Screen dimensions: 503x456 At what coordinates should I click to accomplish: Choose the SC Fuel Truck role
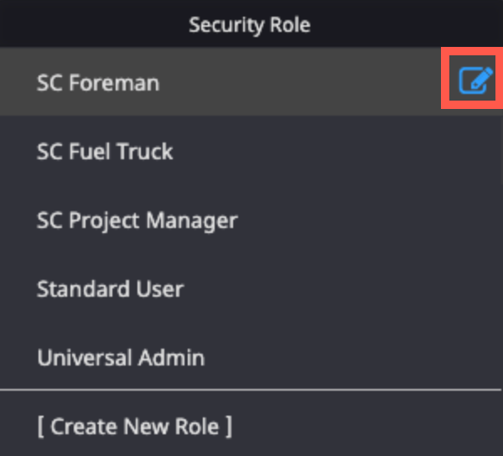[250, 151]
